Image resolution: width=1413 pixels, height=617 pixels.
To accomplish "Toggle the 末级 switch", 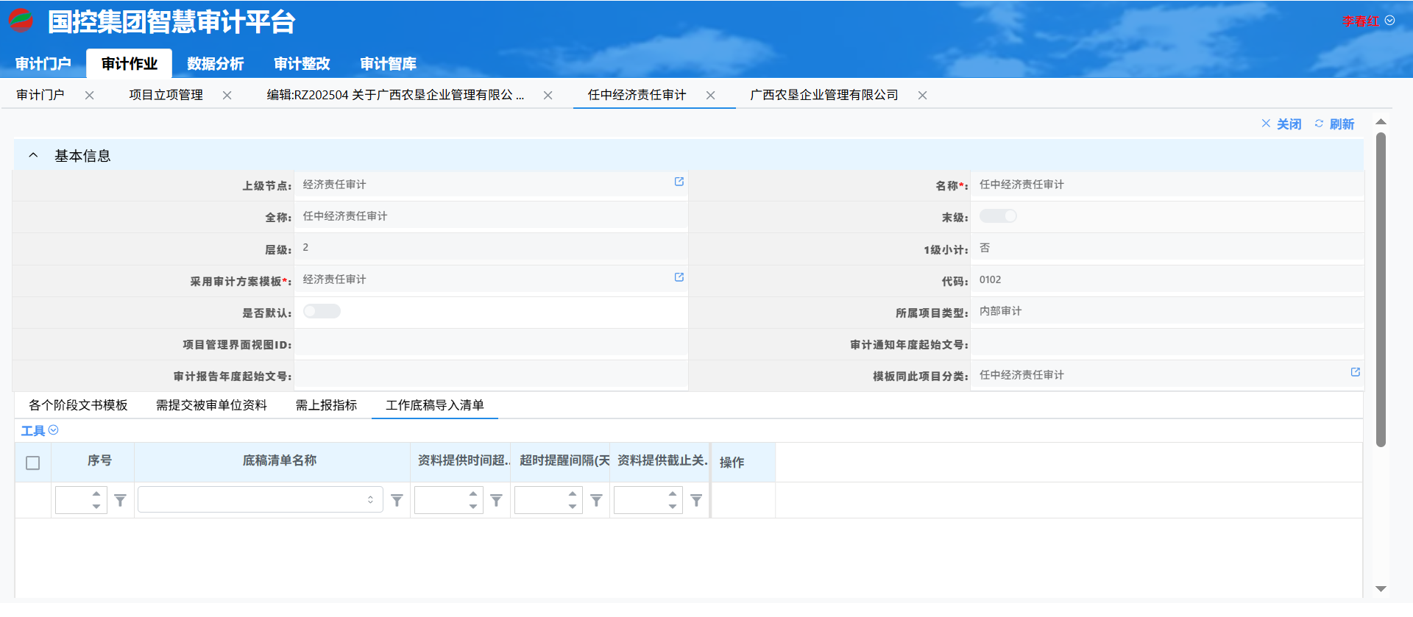I will (998, 216).
